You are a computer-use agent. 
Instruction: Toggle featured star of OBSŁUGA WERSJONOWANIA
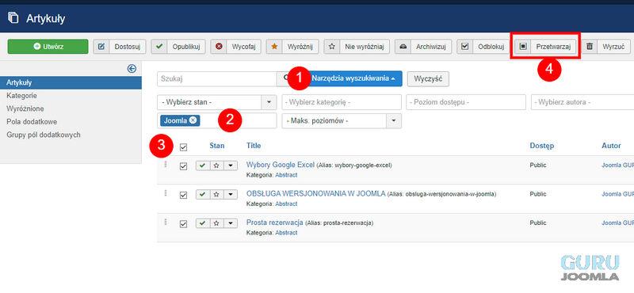click(x=216, y=195)
